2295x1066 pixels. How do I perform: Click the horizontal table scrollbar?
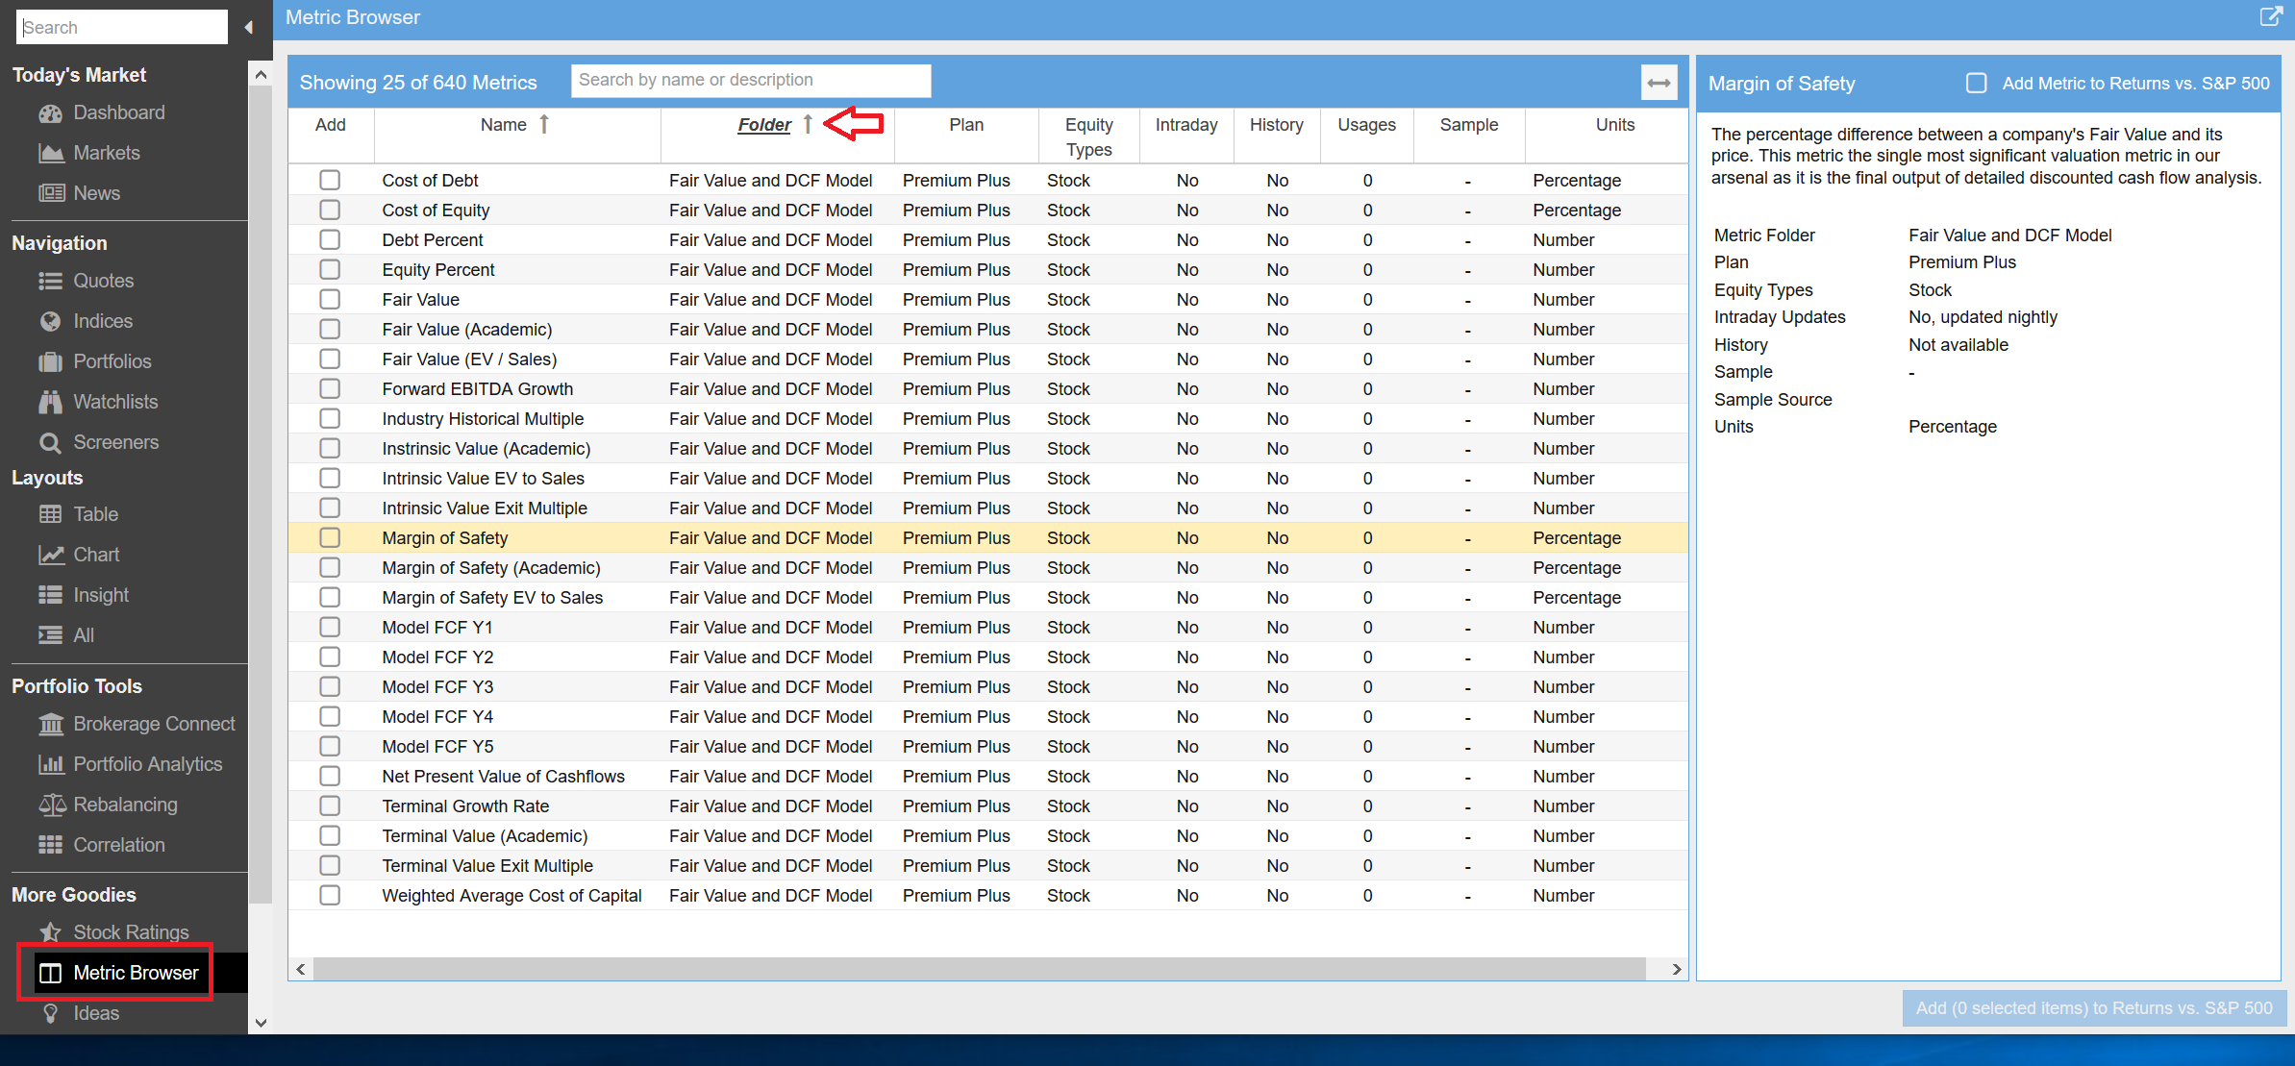pos(979,969)
